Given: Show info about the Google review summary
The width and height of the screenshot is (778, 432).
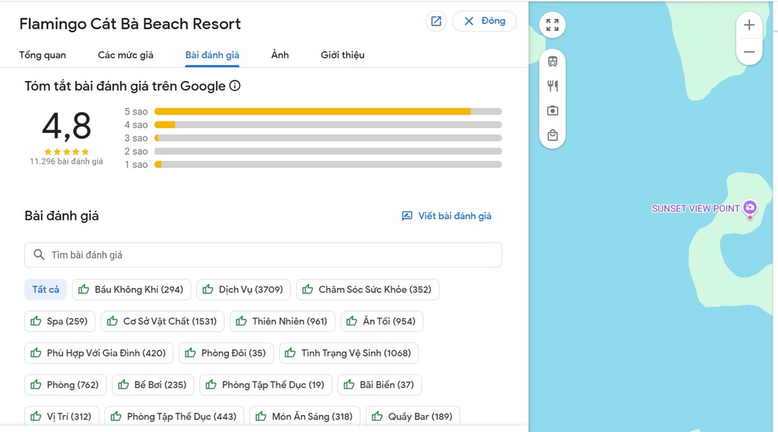Looking at the screenshot, I should (235, 85).
